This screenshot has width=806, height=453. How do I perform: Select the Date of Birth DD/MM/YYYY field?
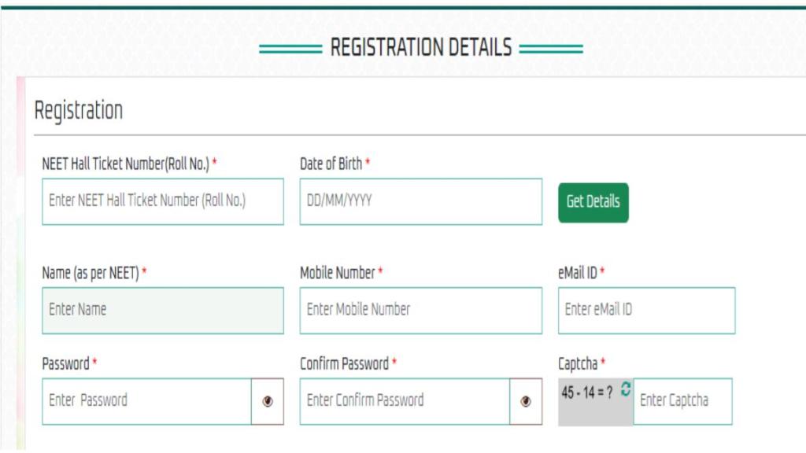tap(420, 201)
